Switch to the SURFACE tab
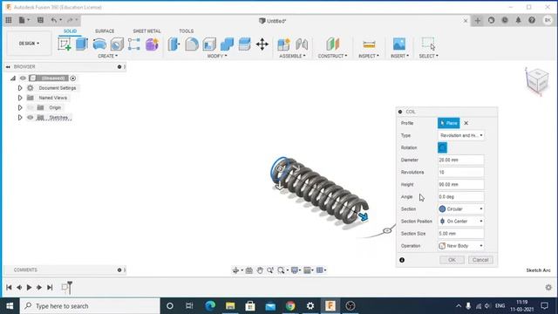Screen dimensions: 558x314 pyautogui.click(x=105, y=31)
